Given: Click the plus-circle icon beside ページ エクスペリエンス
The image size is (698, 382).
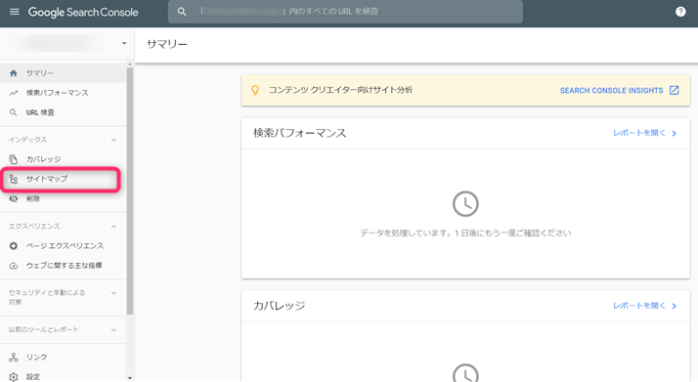Looking at the screenshot, I should [x=14, y=246].
